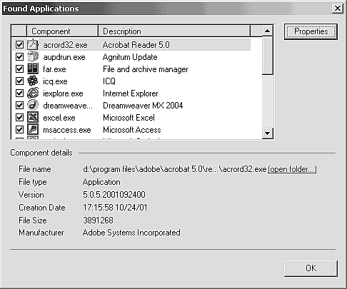The image size is (347, 289).
Task: Click the Internet Explorer icon
Action: (x=33, y=93)
